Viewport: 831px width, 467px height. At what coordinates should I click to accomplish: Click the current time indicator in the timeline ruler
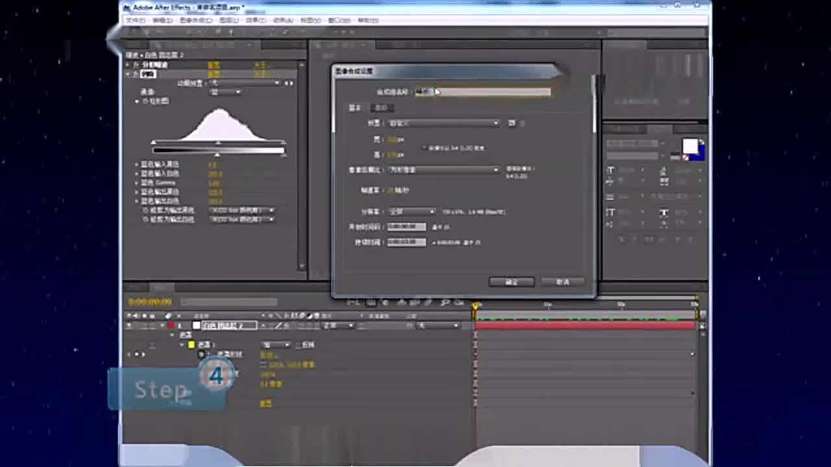point(475,305)
